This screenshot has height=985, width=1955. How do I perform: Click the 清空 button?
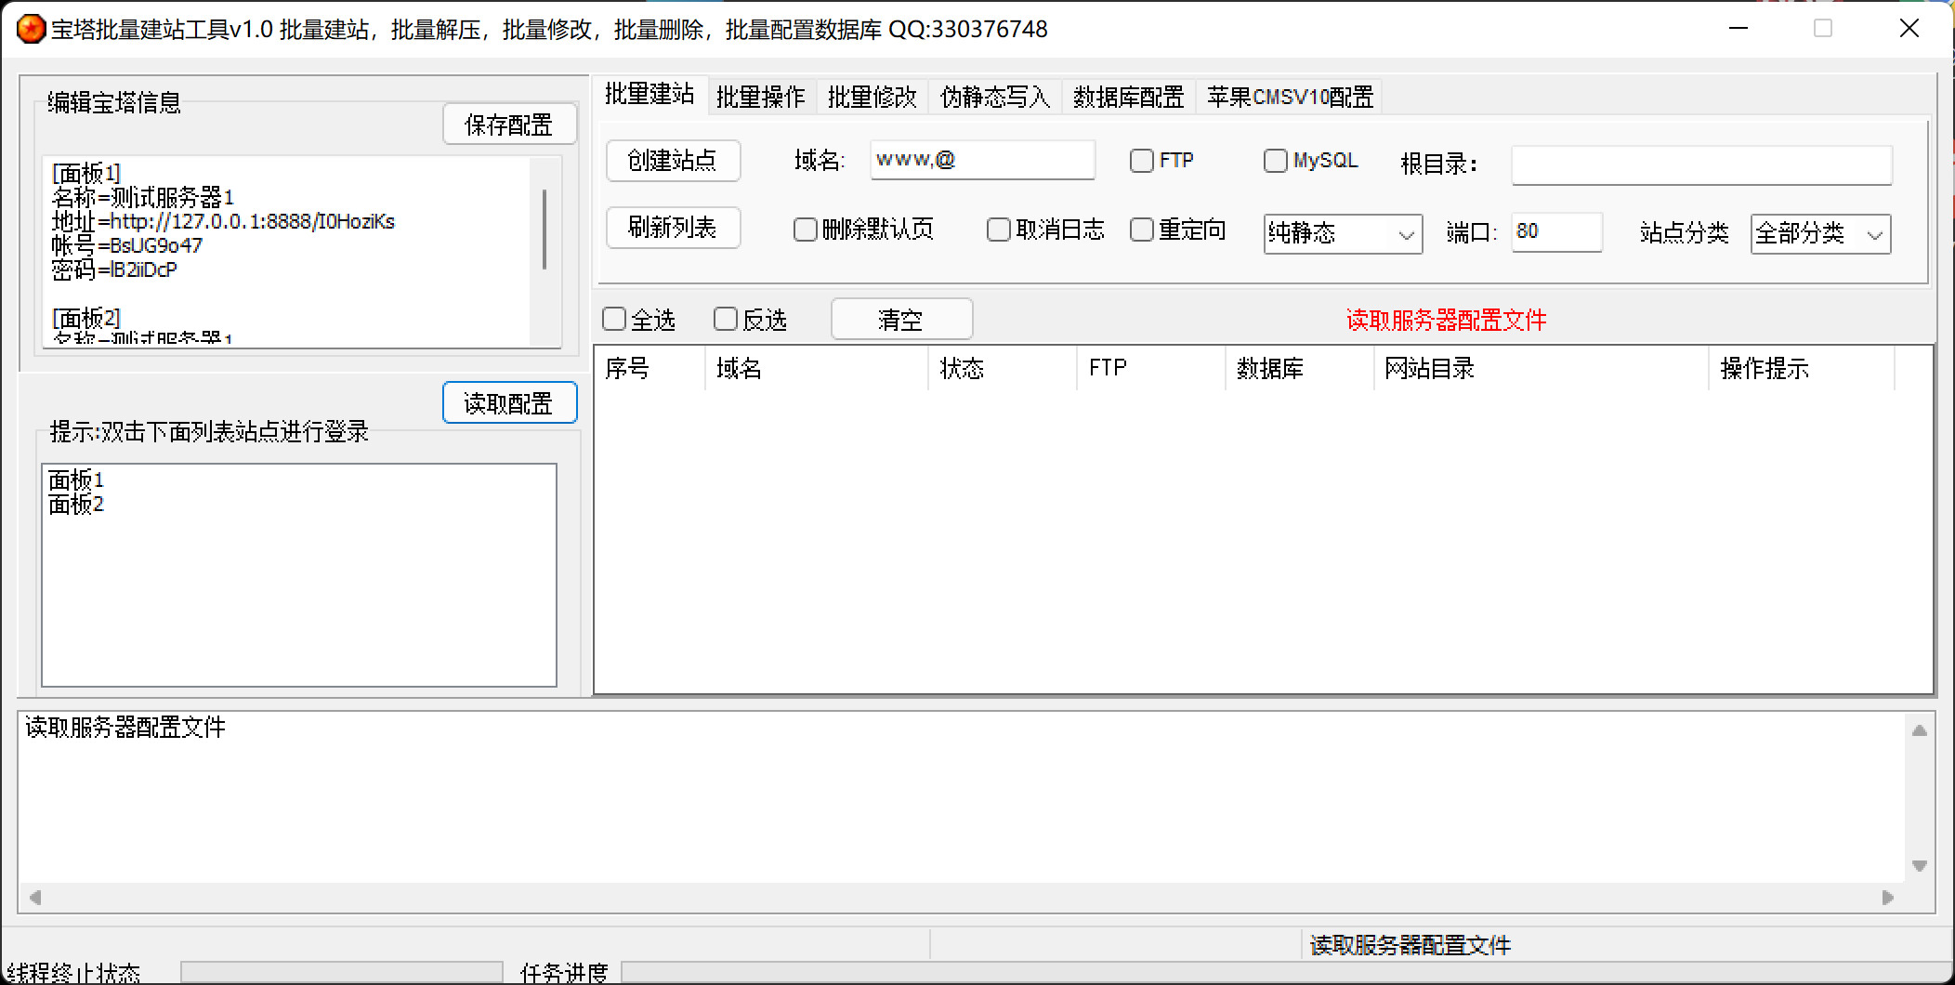pos(901,320)
